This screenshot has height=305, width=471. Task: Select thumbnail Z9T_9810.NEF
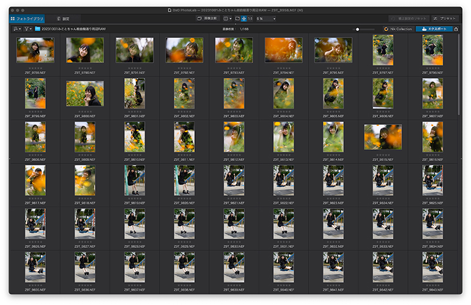(x=135, y=137)
